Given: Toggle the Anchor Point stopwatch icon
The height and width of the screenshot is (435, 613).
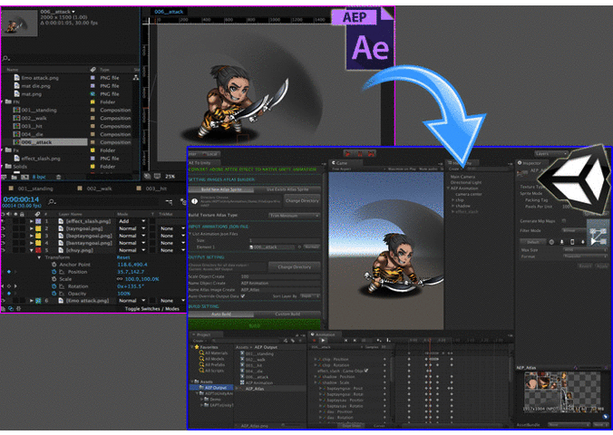Looking at the screenshot, I should [x=54, y=265].
